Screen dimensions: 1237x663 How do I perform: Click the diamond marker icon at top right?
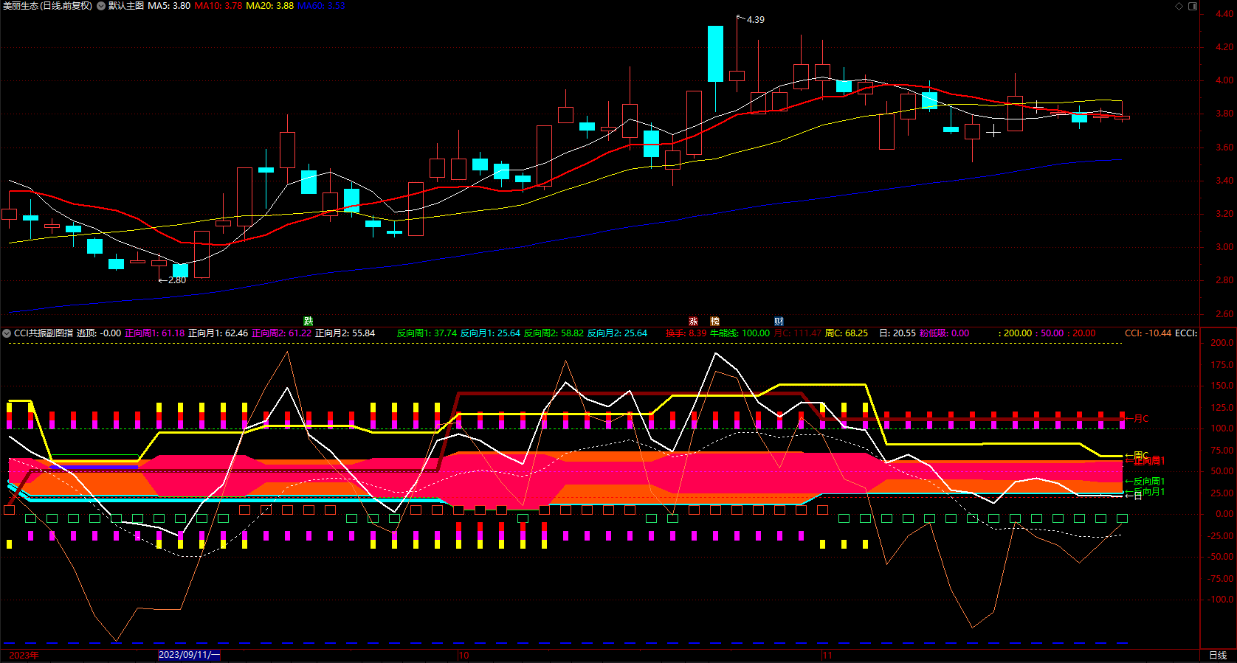(x=1179, y=6)
